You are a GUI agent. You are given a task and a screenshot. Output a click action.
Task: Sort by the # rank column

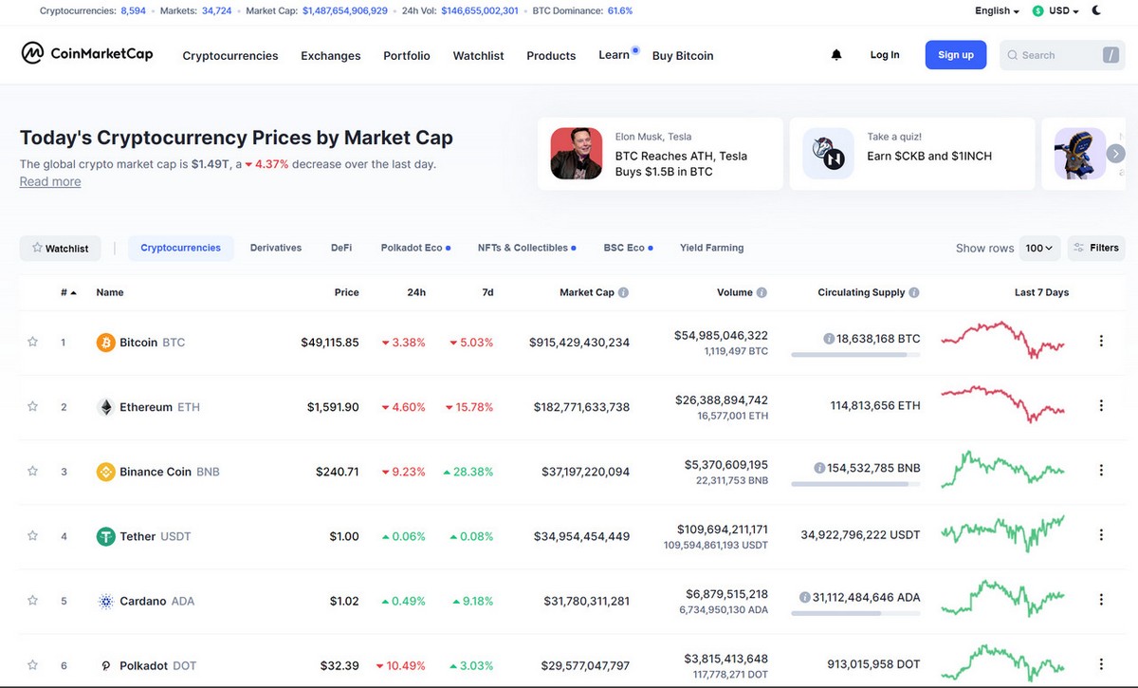(68, 292)
